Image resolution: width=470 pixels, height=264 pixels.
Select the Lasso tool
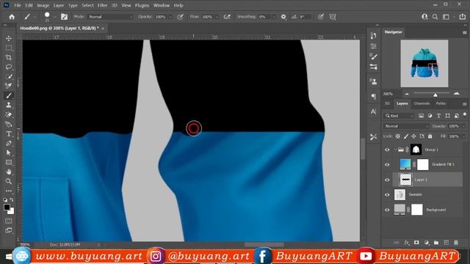pos(8,67)
